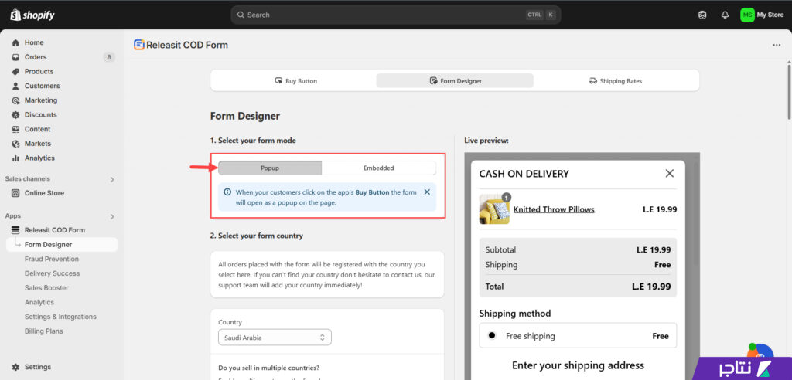792x380 pixels.
Task: Open Settings & Integrations
Action: tap(60, 317)
